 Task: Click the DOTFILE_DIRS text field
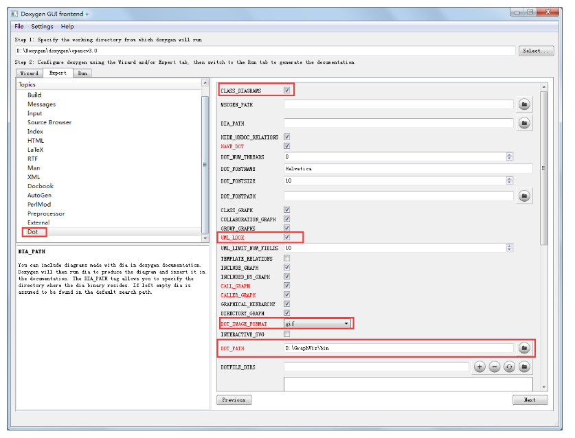(x=376, y=367)
